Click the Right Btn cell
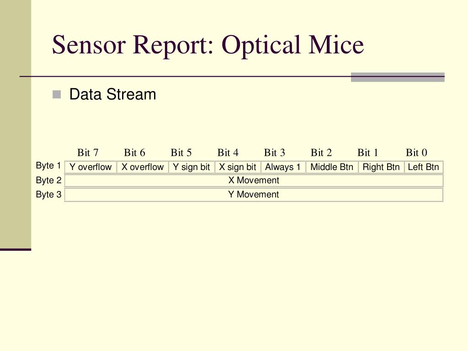 [x=381, y=167]
